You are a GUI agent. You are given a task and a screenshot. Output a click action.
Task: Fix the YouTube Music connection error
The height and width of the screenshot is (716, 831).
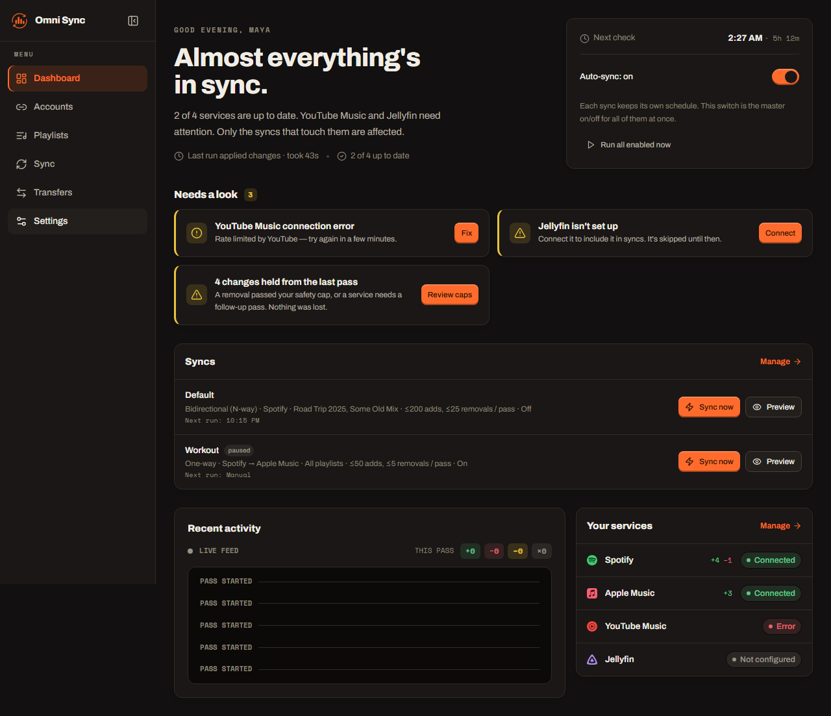pyautogui.click(x=466, y=233)
